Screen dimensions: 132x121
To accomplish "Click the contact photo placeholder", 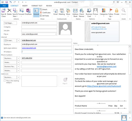I will click(x=65, y=28).
